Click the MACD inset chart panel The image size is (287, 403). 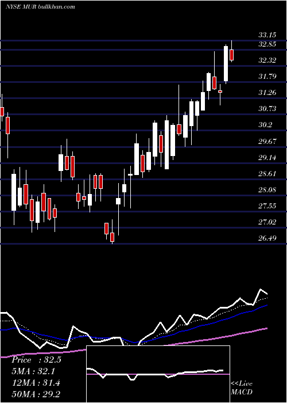[x=158, y=374]
